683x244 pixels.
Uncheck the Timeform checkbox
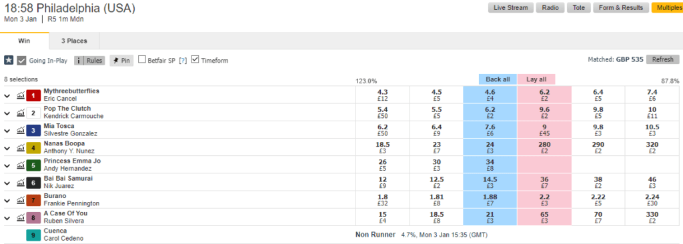[x=195, y=59]
